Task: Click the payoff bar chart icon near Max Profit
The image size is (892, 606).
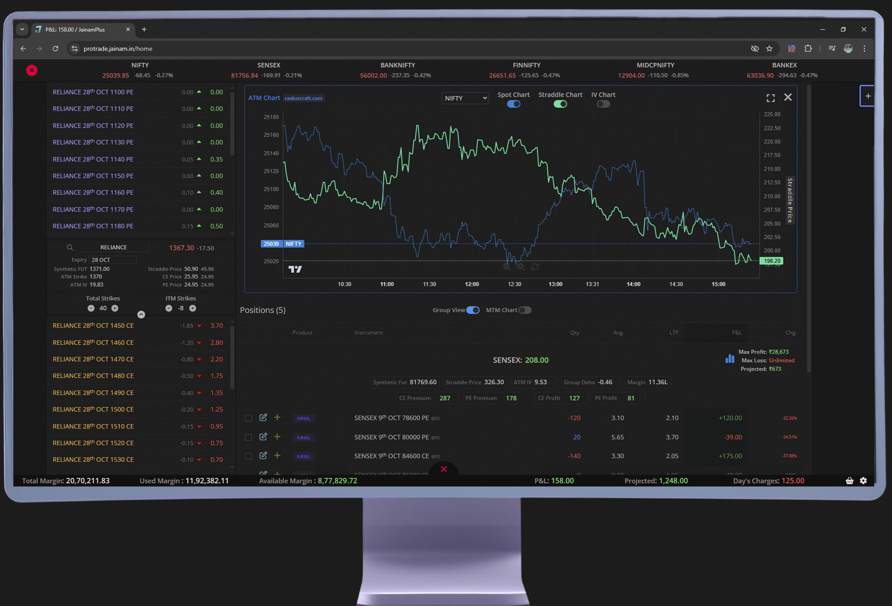Action: coord(729,359)
